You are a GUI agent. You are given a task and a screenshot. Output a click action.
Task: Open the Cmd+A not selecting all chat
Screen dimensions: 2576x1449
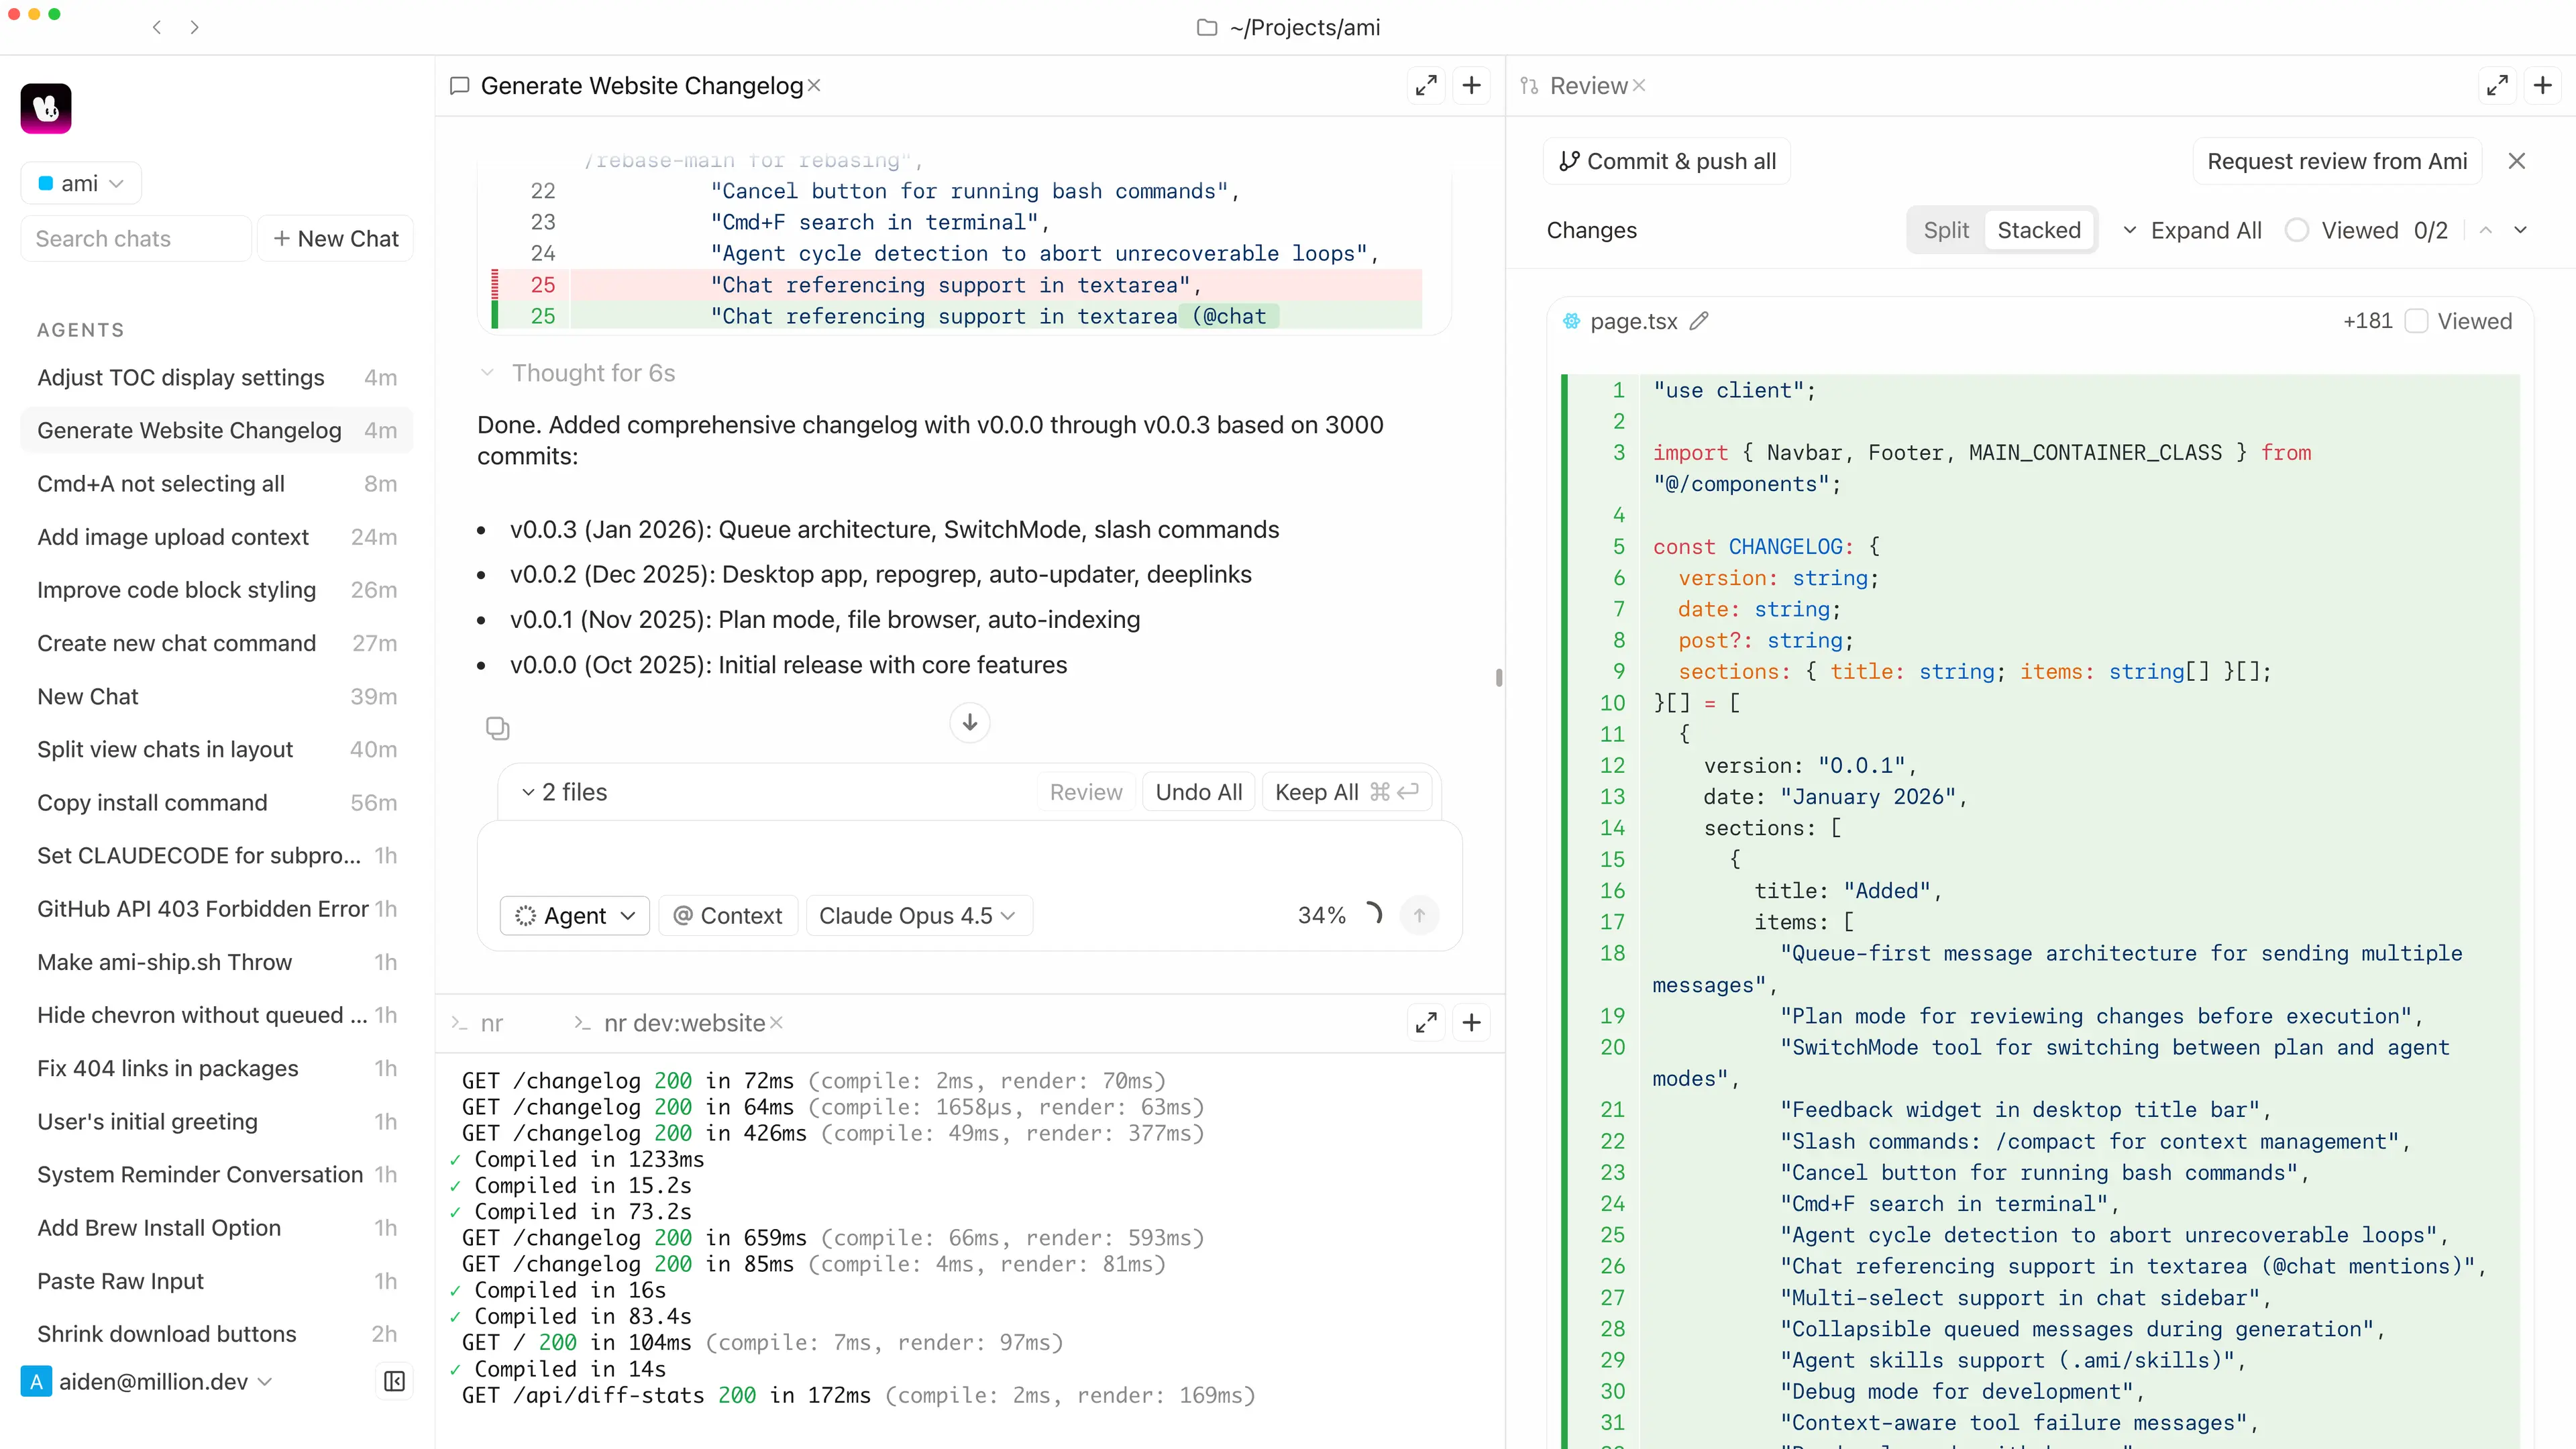(161, 483)
